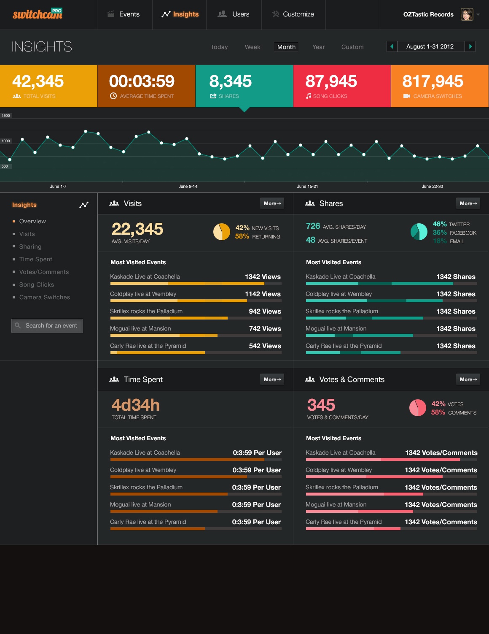Click the Visits panel people icon

pyautogui.click(x=114, y=203)
